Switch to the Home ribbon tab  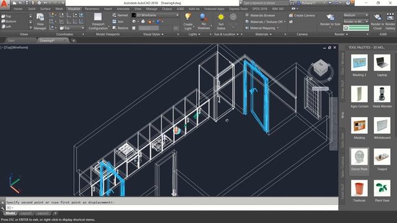tap(18, 9)
